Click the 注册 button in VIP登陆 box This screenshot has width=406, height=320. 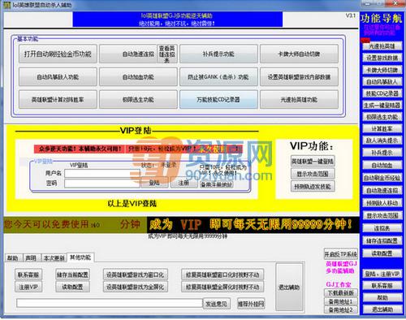[184, 183]
